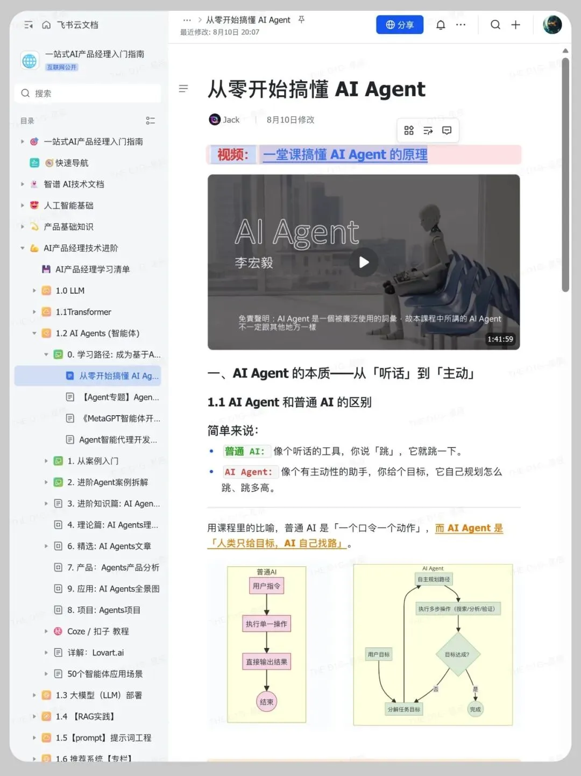Expand the 1.0 LLM node
The height and width of the screenshot is (776, 581).
(x=34, y=290)
